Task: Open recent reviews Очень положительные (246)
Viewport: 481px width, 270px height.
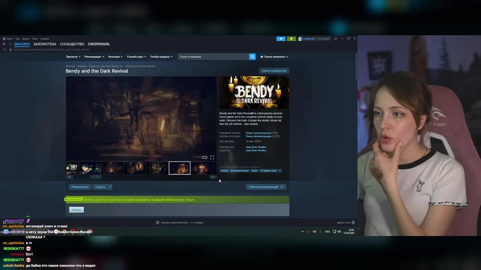Action: click(262, 133)
